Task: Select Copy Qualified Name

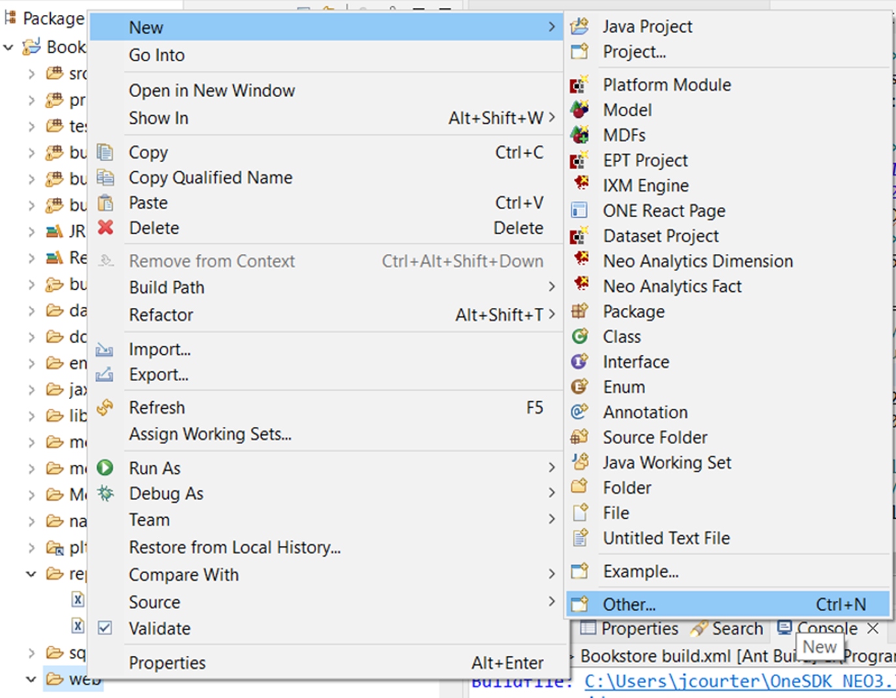Action: click(x=326, y=177)
